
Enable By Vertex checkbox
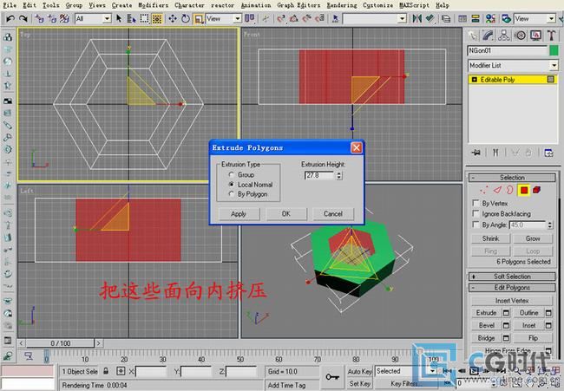(x=475, y=203)
